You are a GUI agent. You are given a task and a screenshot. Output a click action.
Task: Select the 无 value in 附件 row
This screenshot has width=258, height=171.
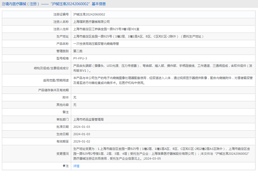(75, 97)
